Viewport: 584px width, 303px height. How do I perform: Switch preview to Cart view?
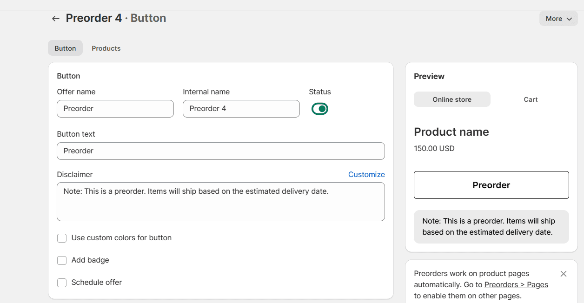(x=531, y=99)
